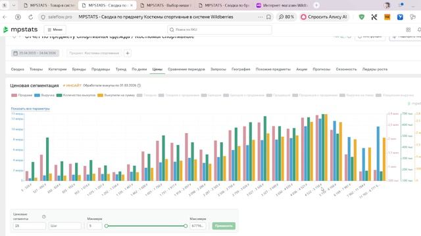Viewport: 421px width, 236px height.
Task: Open the Товары section
Action: click(36, 69)
